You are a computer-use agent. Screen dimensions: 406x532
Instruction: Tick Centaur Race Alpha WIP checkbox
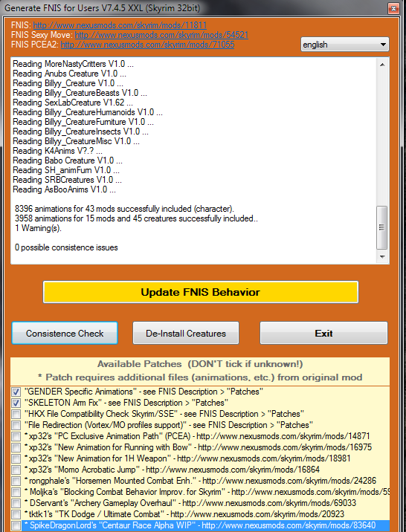(16, 525)
